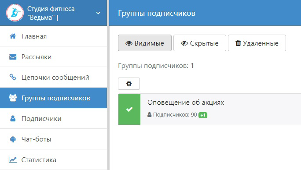Click the small person icon before Подписчиков
This screenshot has width=301, height=170.
149,115
